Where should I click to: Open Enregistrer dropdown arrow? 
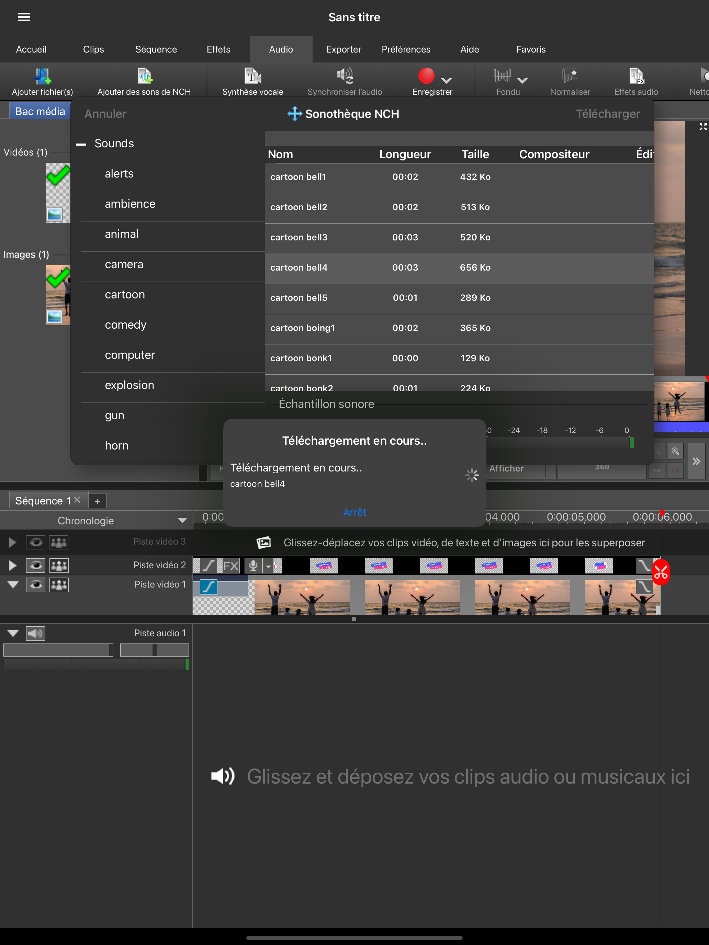pyautogui.click(x=446, y=80)
